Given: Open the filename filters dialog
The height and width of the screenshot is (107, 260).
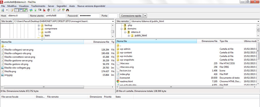Looking at the screenshot, I should [54, 10].
